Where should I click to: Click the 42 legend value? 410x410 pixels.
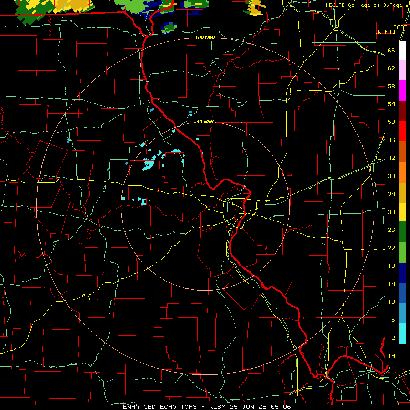click(x=391, y=158)
